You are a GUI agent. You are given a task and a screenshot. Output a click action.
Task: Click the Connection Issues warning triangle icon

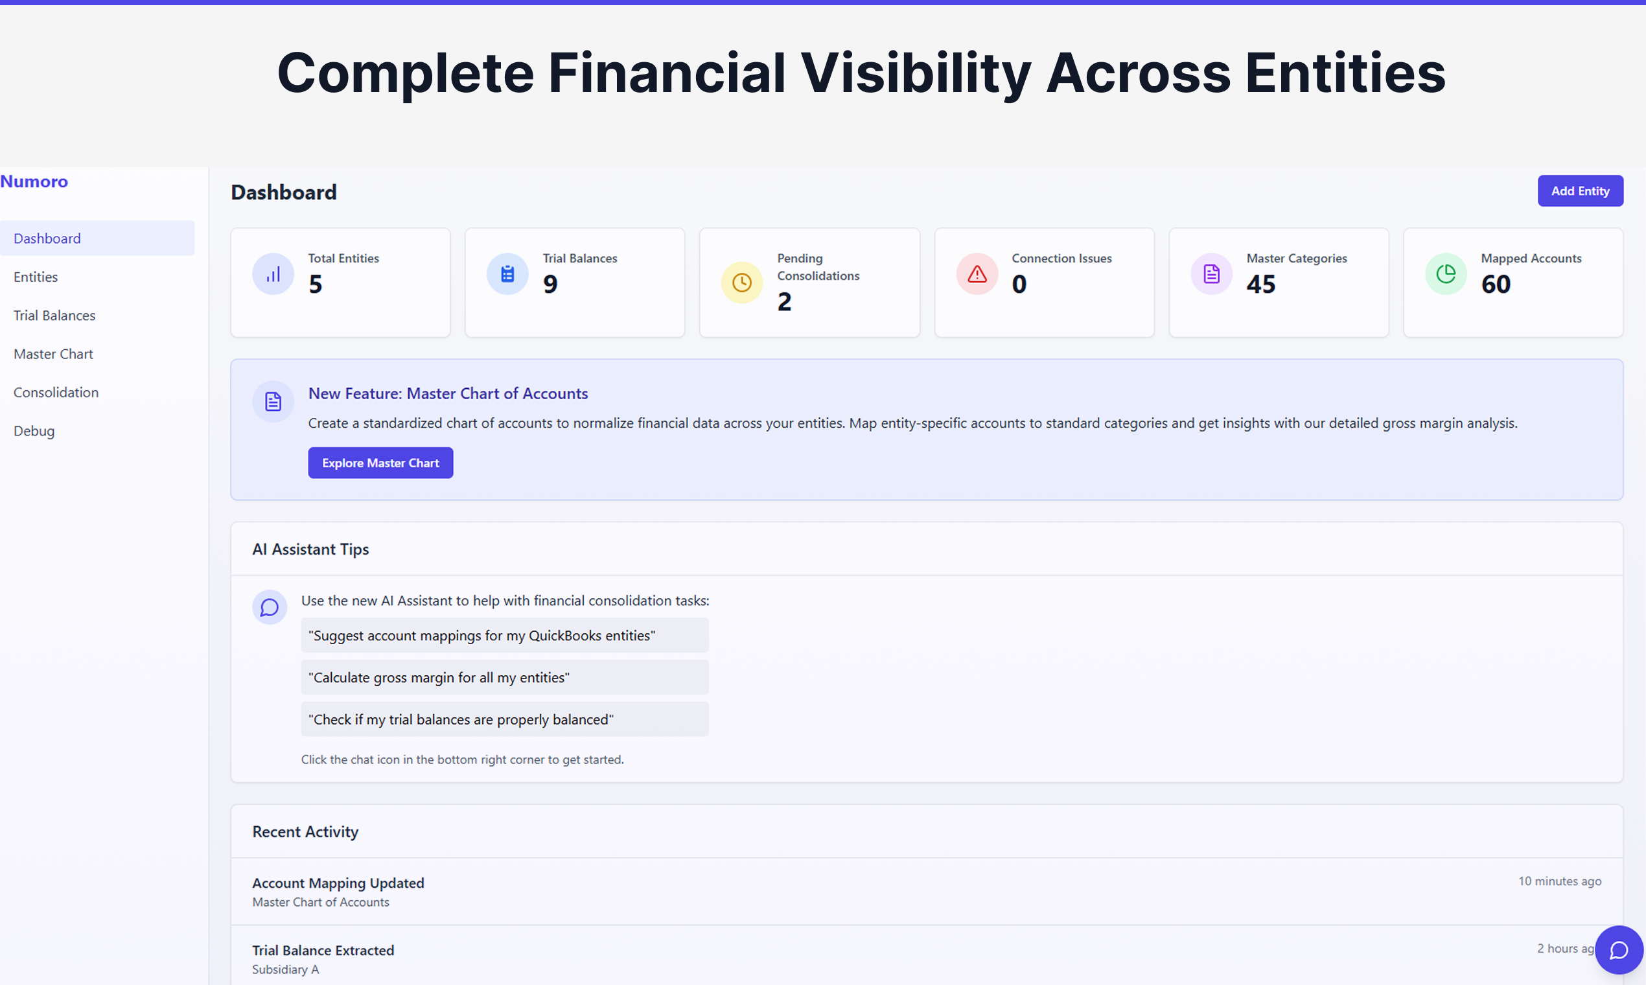[x=977, y=273]
